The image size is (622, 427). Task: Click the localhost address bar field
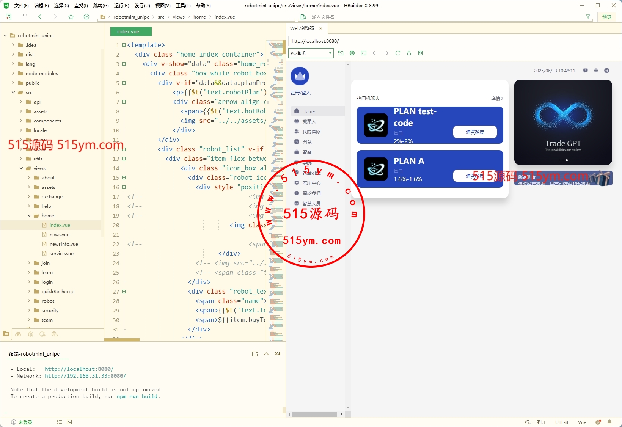[x=453, y=41]
